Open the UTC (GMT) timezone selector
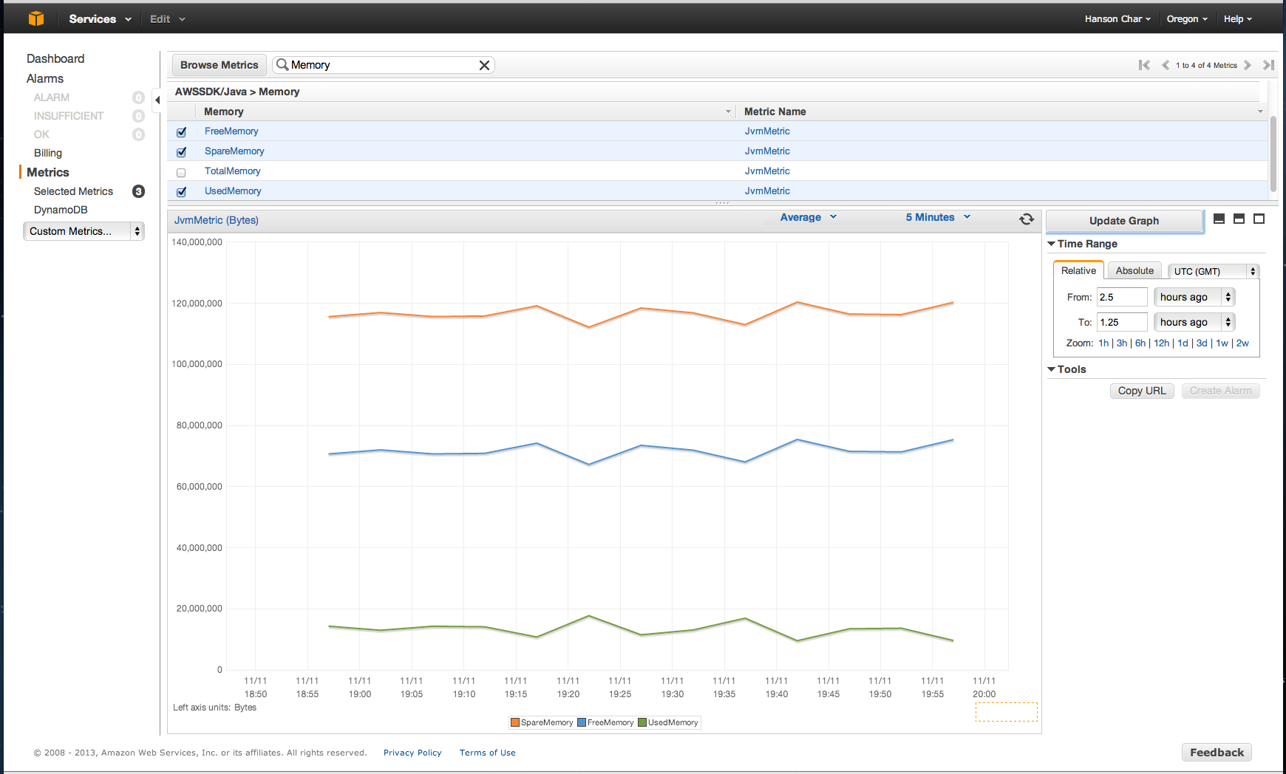This screenshot has width=1286, height=774. pos(1212,271)
